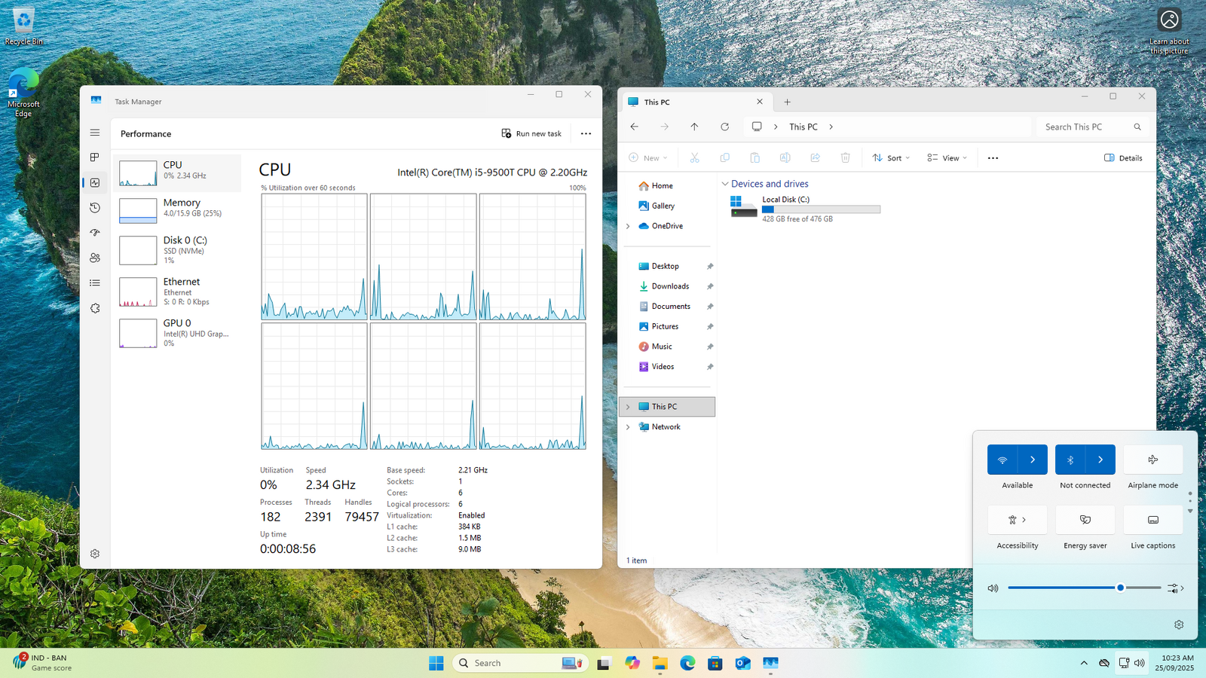Toggle Energy saver quick setting
This screenshot has height=678, width=1206.
point(1085,520)
